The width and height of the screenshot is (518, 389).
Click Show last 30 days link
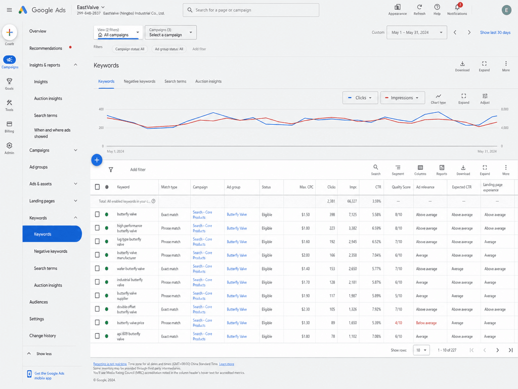point(495,32)
